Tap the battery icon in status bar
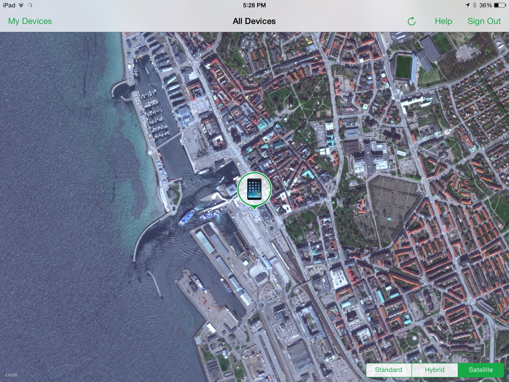The height and width of the screenshot is (382, 509). pos(500,5)
